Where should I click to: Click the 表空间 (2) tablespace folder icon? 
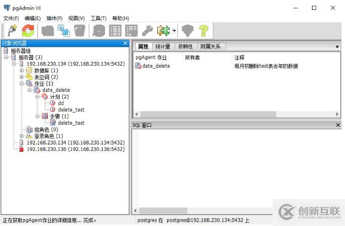pos(29,77)
